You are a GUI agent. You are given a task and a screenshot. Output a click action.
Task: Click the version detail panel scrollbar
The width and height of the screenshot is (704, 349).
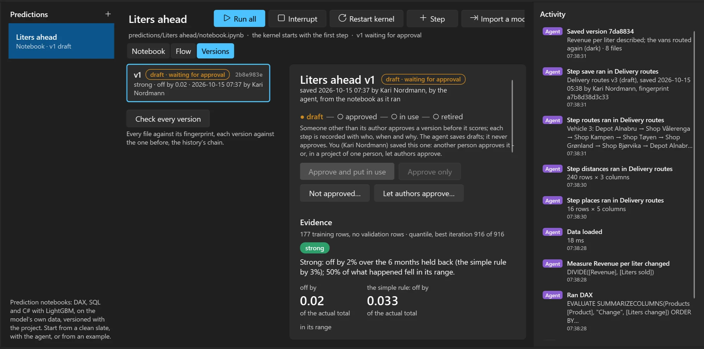pos(512,116)
